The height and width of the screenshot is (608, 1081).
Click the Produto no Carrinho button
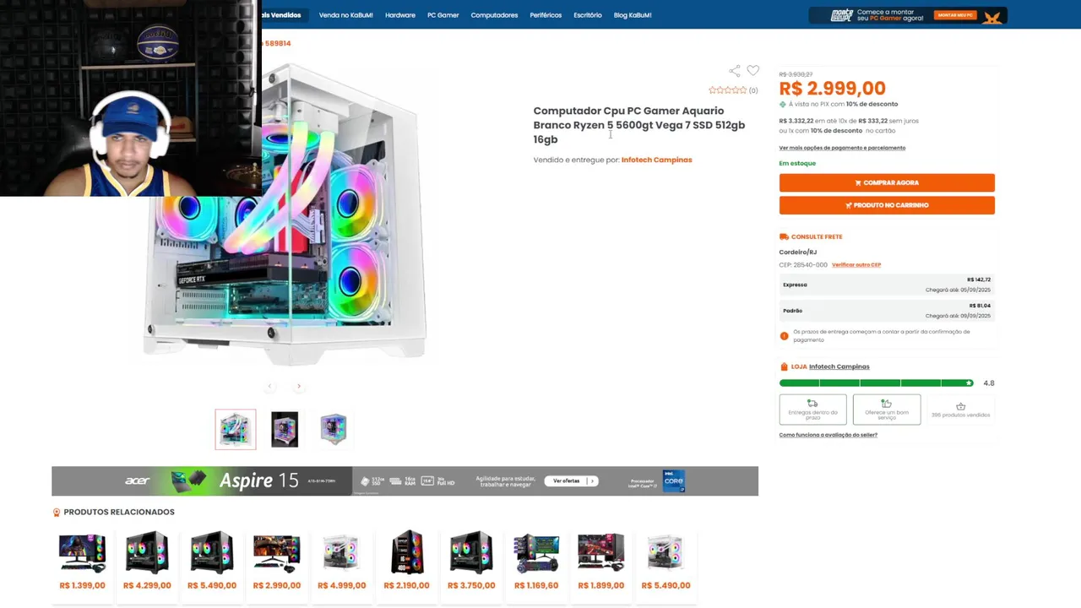[887, 205]
